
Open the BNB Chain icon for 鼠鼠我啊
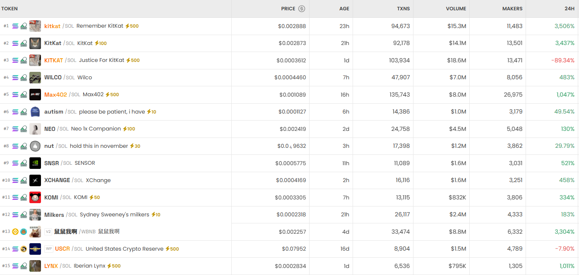[x=15, y=231]
